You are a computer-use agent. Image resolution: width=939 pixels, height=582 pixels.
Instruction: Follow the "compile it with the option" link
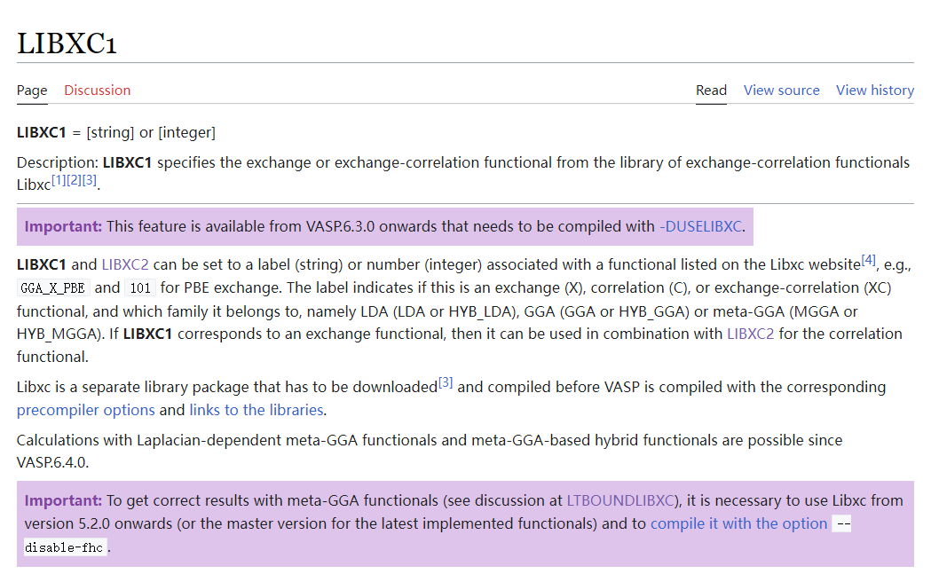coord(738,523)
